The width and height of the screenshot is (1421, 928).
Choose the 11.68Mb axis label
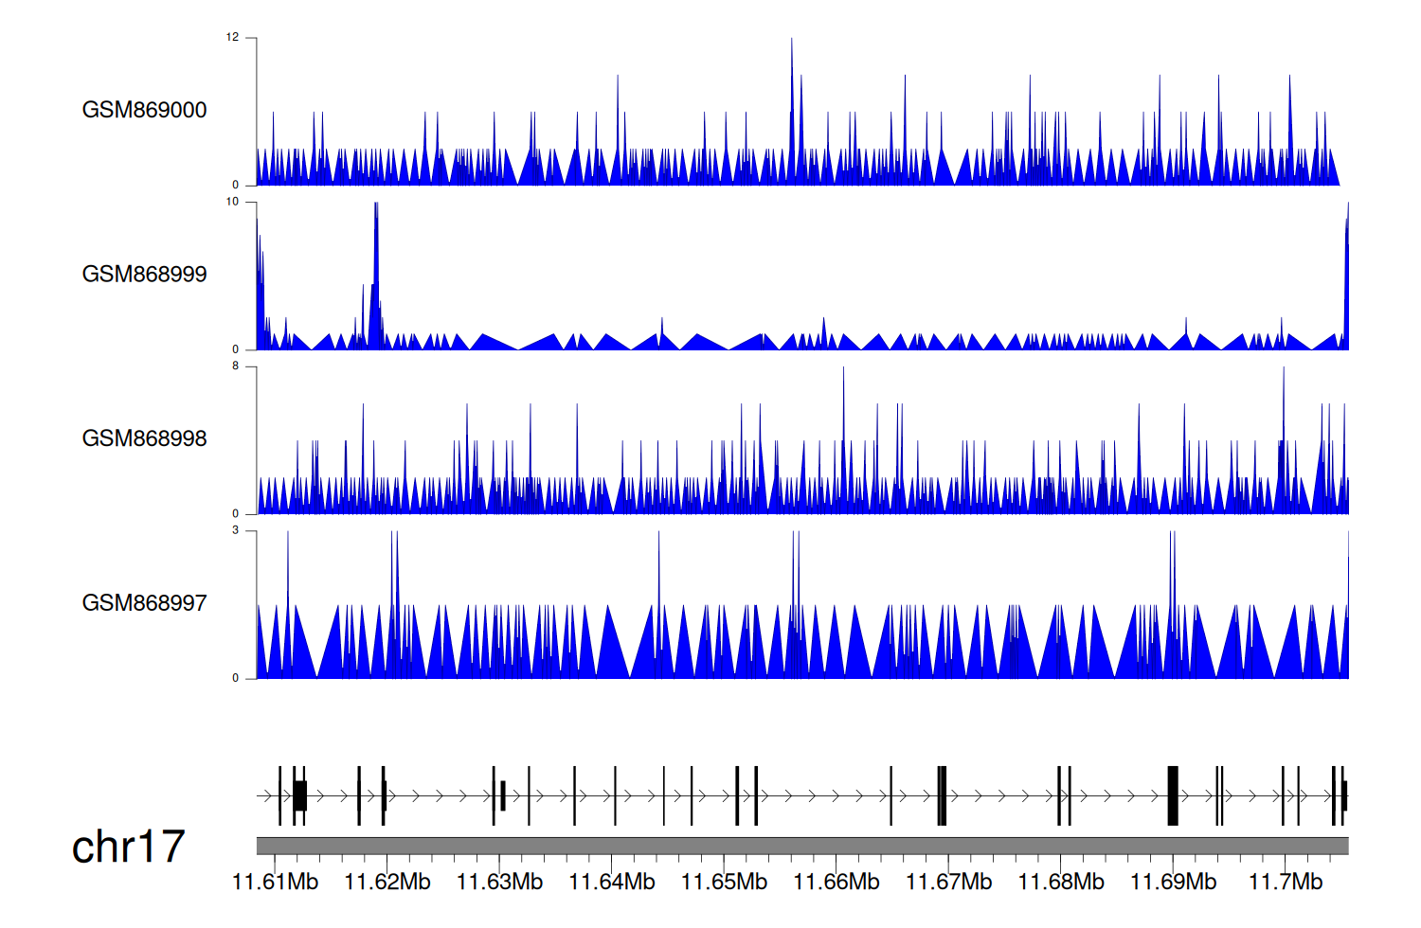pos(1060,882)
